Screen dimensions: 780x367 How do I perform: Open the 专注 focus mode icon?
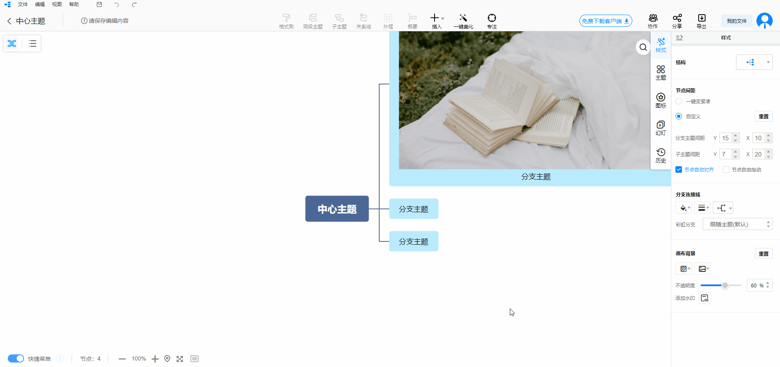(x=492, y=18)
